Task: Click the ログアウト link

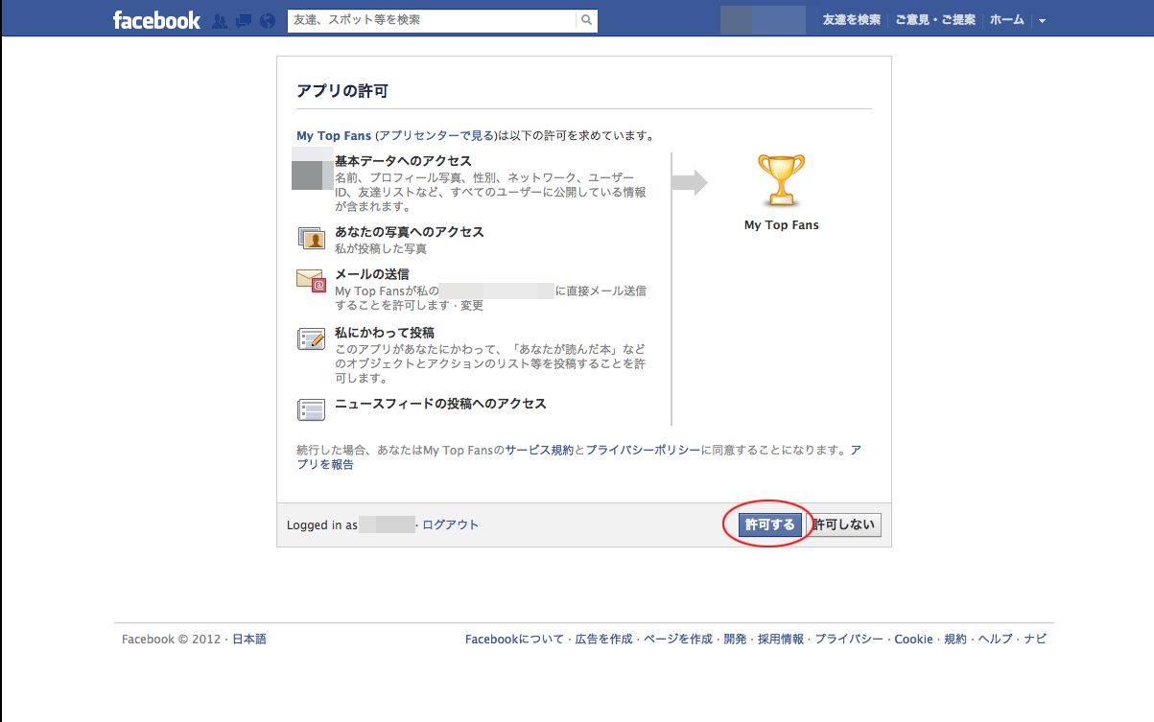Action: coord(450,524)
